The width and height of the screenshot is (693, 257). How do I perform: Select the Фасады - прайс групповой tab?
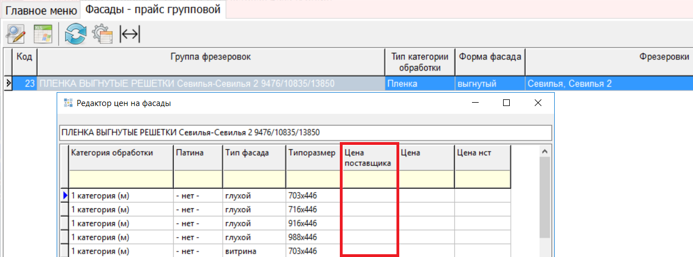pos(153,9)
